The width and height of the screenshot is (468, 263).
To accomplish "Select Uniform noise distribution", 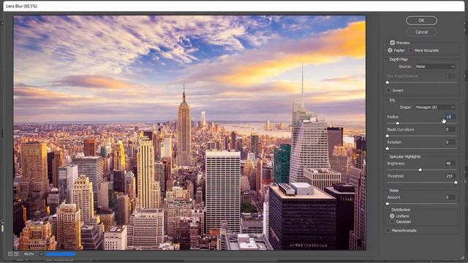I will (x=392, y=216).
